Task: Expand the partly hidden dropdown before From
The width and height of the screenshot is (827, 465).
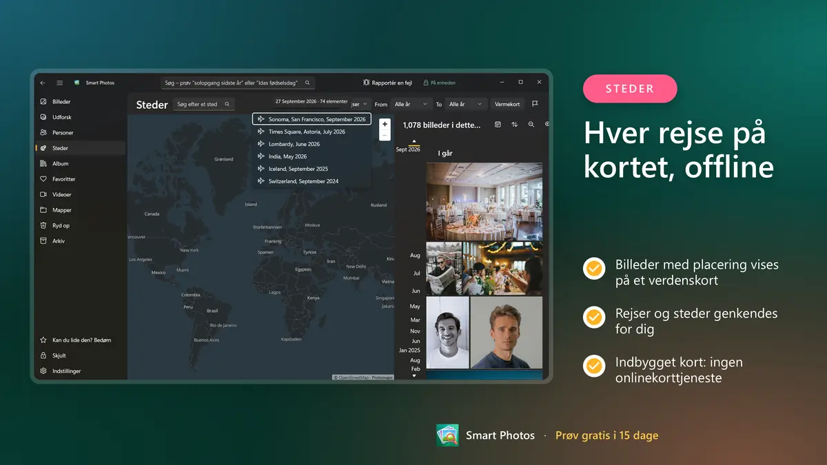Action: (362, 104)
